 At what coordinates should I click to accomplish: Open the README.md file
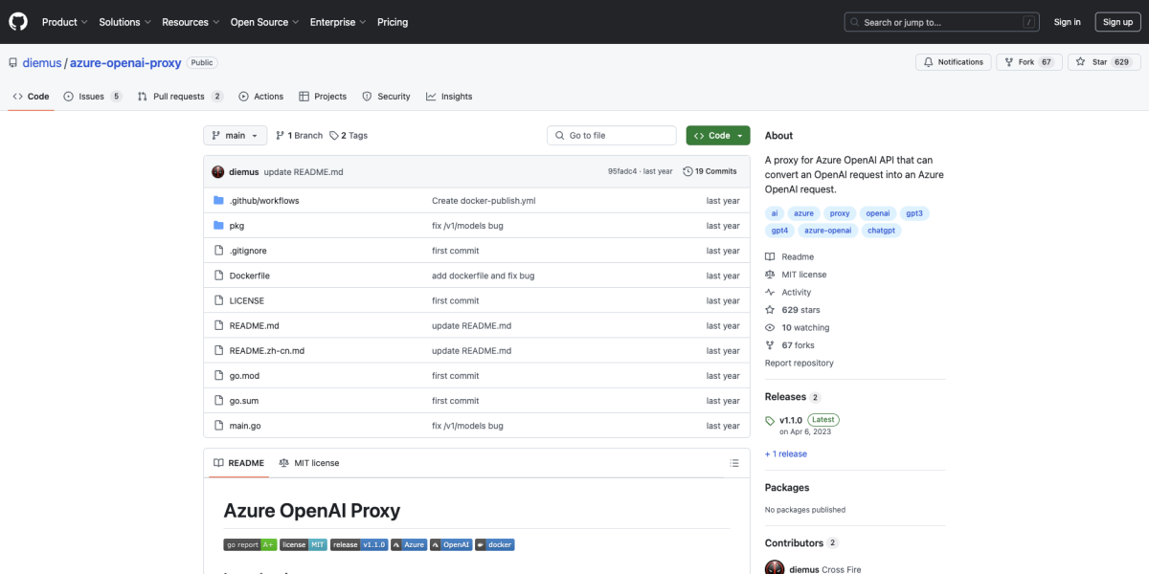click(x=255, y=326)
